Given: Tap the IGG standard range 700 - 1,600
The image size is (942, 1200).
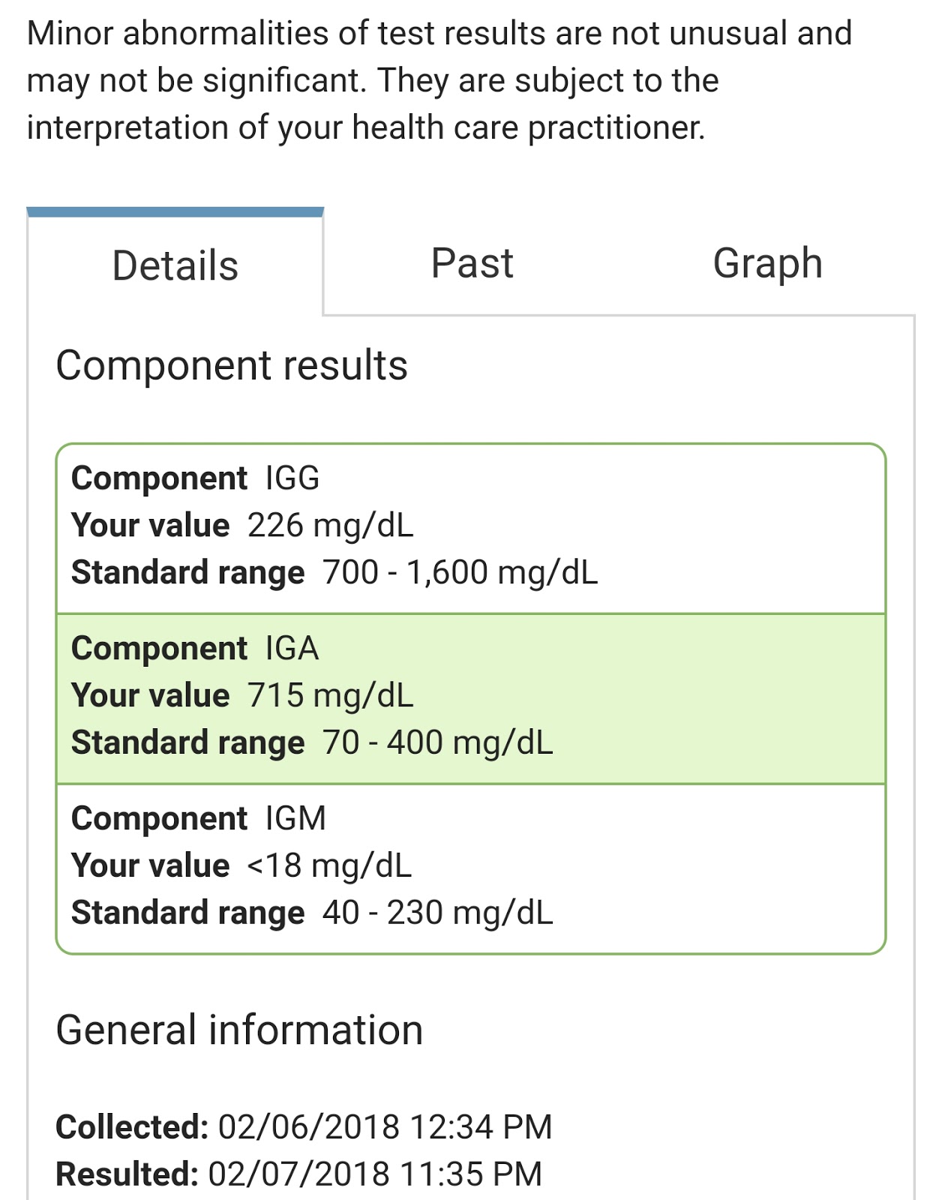Looking at the screenshot, I should (x=460, y=573).
